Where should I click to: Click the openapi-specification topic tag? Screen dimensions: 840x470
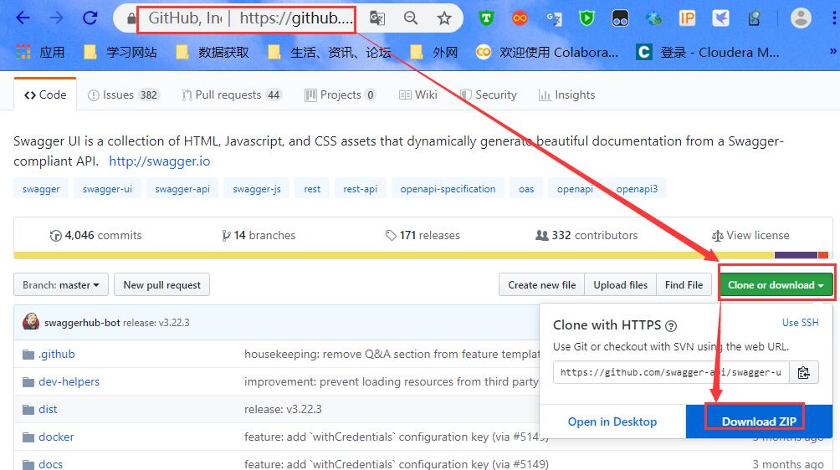click(x=448, y=189)
